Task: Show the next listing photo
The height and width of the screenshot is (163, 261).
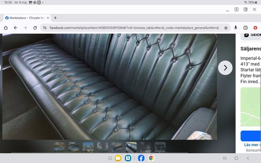Action: tap(225, 68)
